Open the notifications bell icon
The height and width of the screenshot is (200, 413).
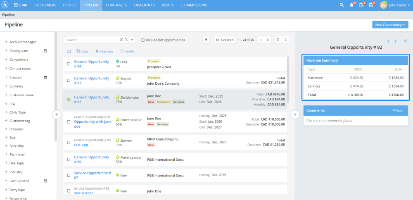tap(351, 5)
